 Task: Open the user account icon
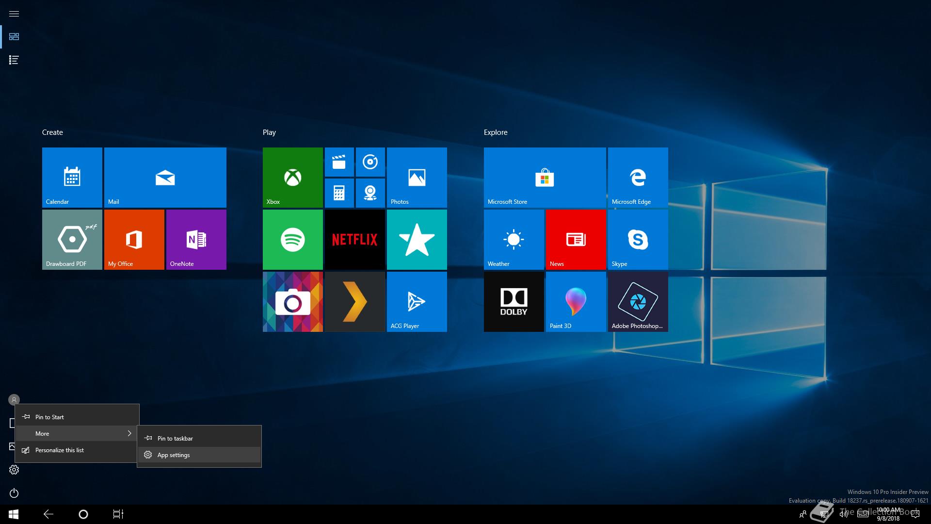14,400
